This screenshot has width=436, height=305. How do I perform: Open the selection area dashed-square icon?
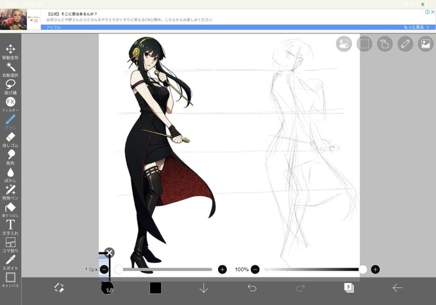point(364,44)
